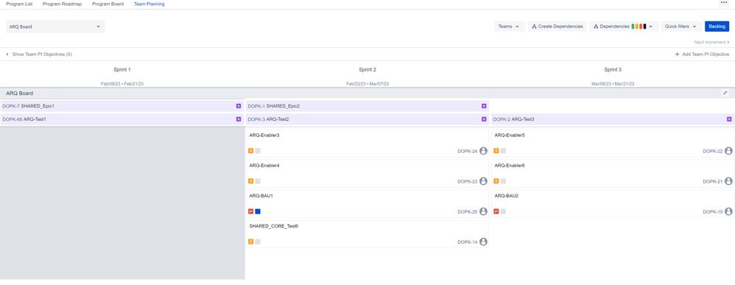Click the assignee avatar on DOPK-24
Image resolution: width=735 pixels, height=285 pixels.
(483, 151)
